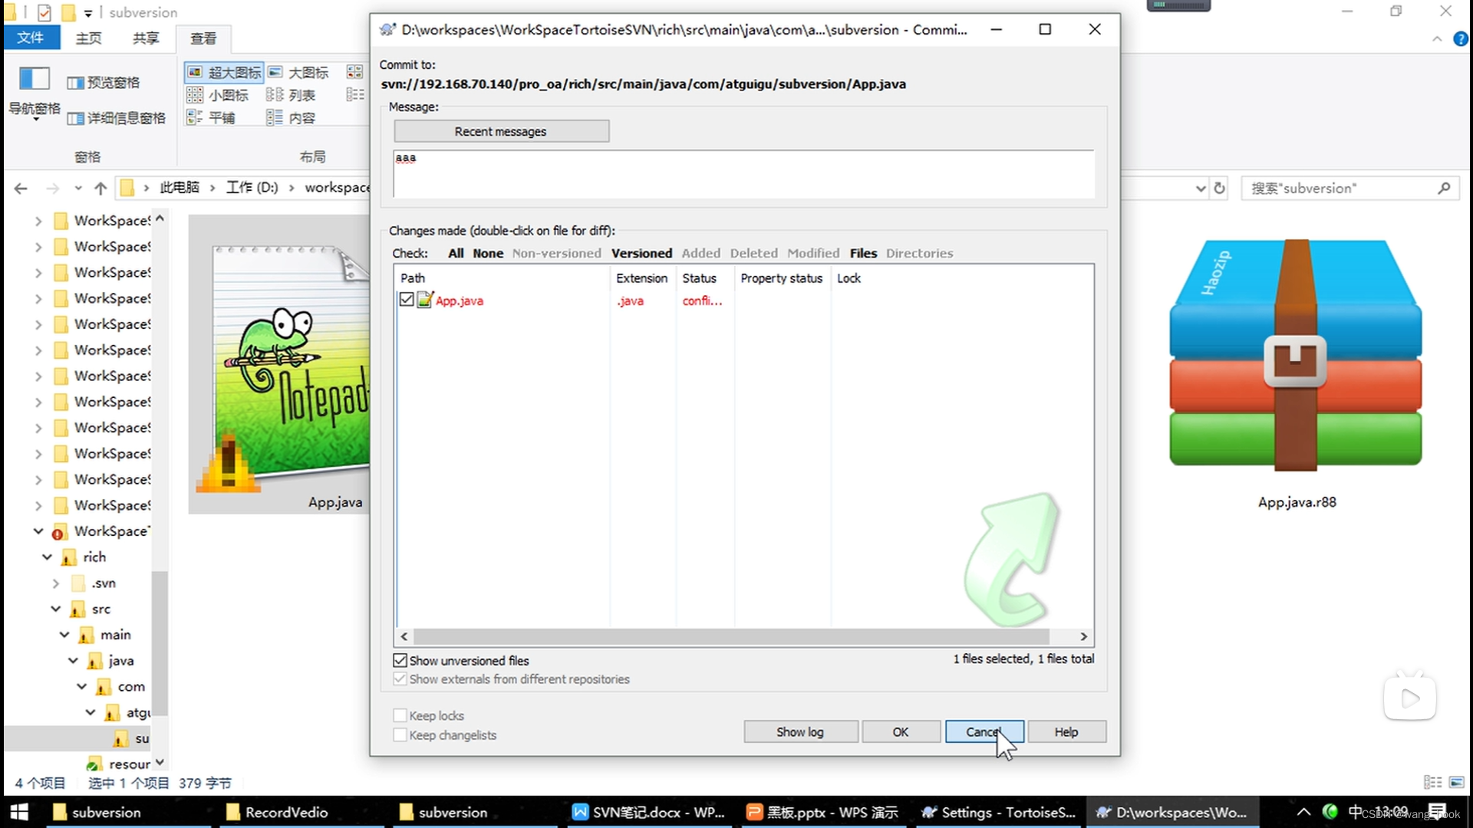This screenshot has width=1473, height=828.
Task: Click the TortoiseSVN commit dialog icon
Action: 388,29
